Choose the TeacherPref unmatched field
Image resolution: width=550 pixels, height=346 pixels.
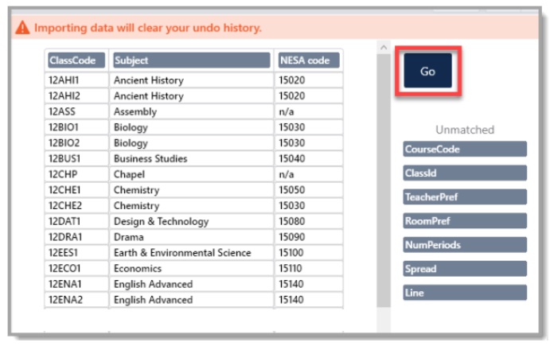click(465, 196)
